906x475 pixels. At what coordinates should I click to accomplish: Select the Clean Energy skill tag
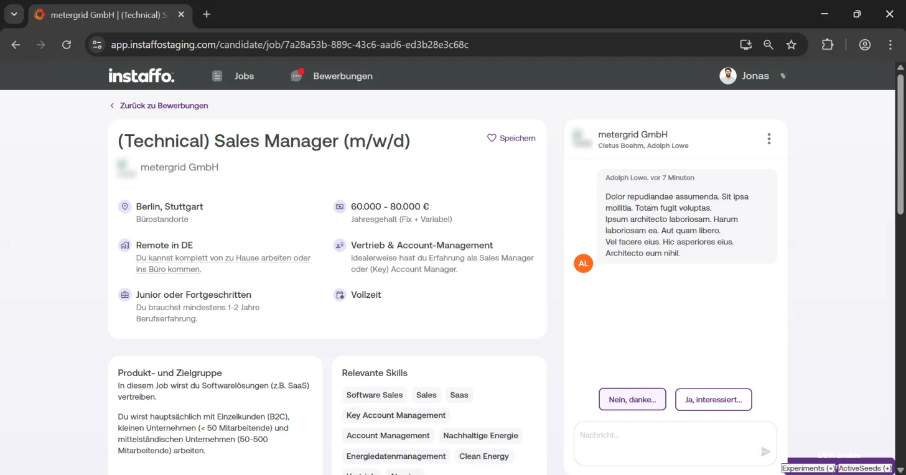[484, 456]
